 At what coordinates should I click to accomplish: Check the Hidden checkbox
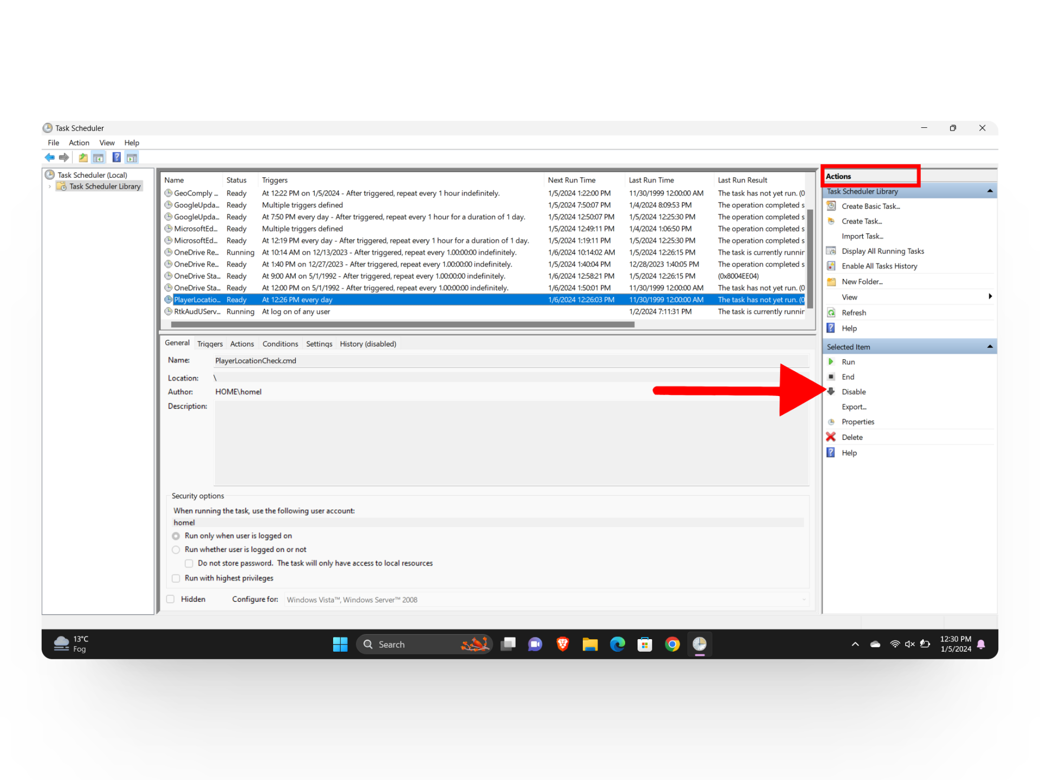coord(171,599)
